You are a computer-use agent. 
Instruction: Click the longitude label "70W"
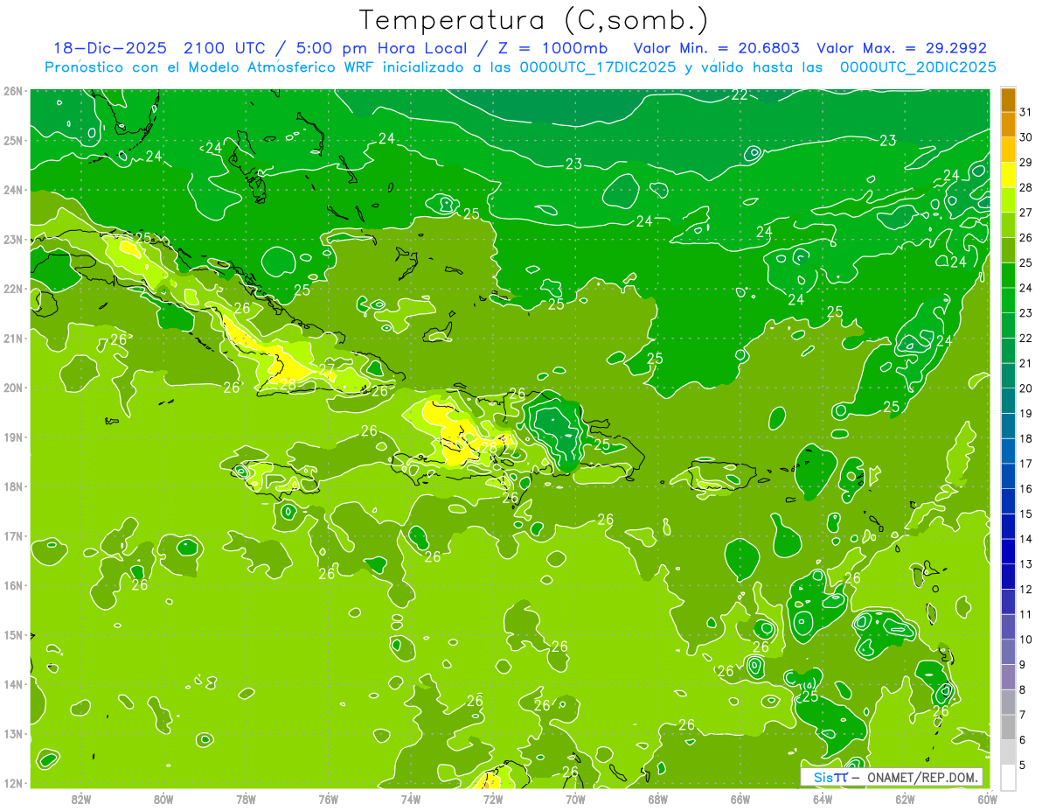(x=575, y=798)
